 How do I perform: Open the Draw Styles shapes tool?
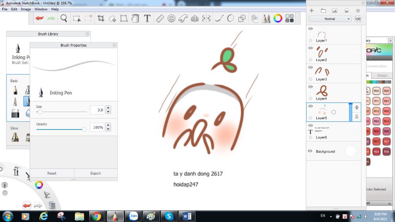click(242, 18)
